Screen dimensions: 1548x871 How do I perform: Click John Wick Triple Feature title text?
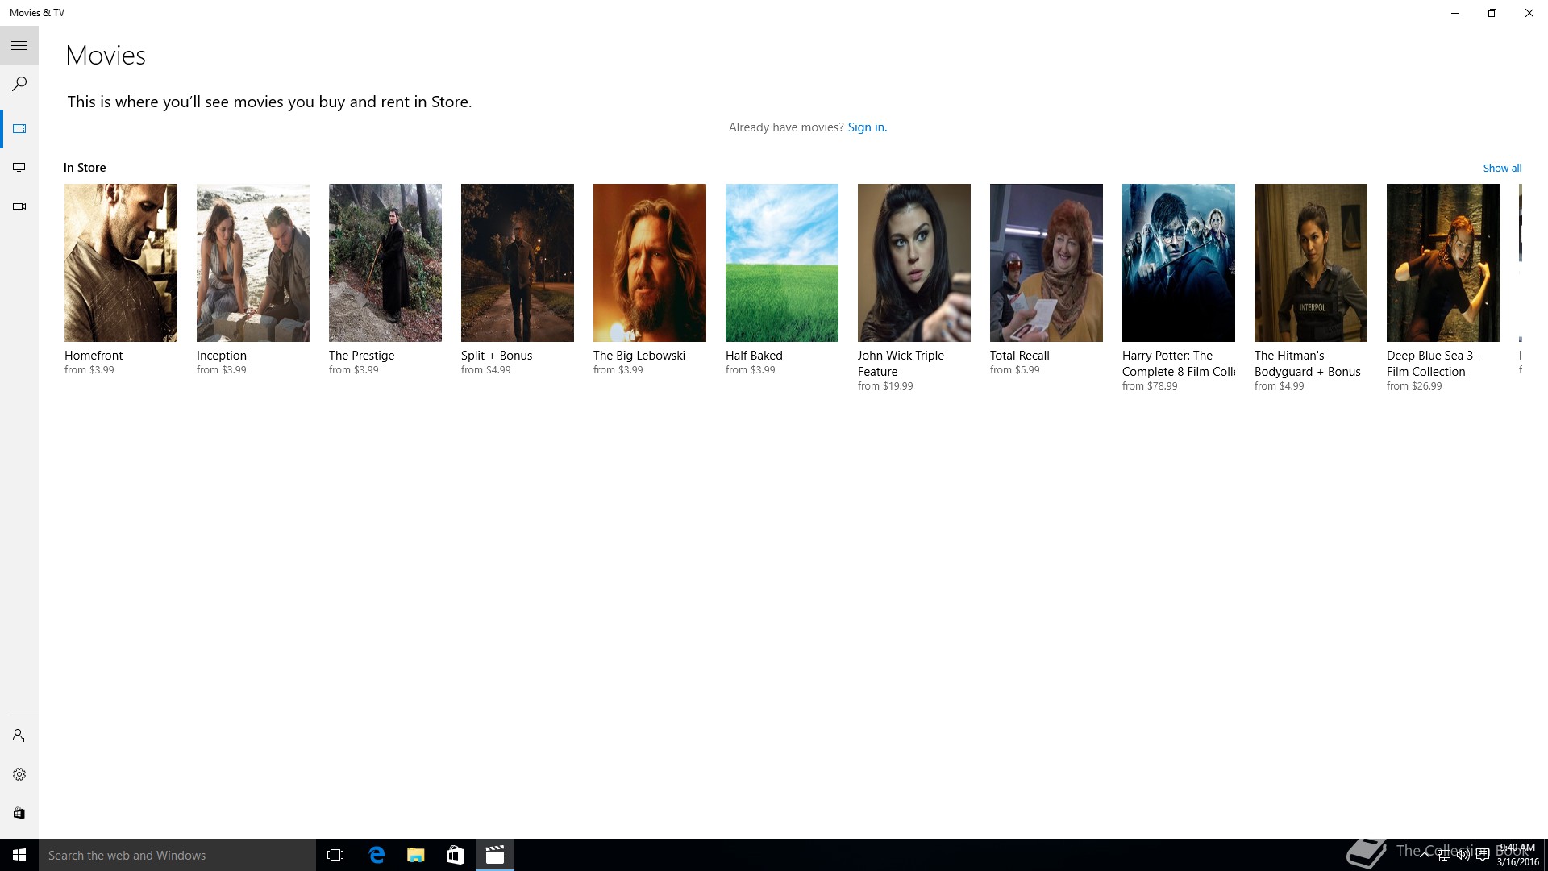pyautogui.click(x=901, y=364)
